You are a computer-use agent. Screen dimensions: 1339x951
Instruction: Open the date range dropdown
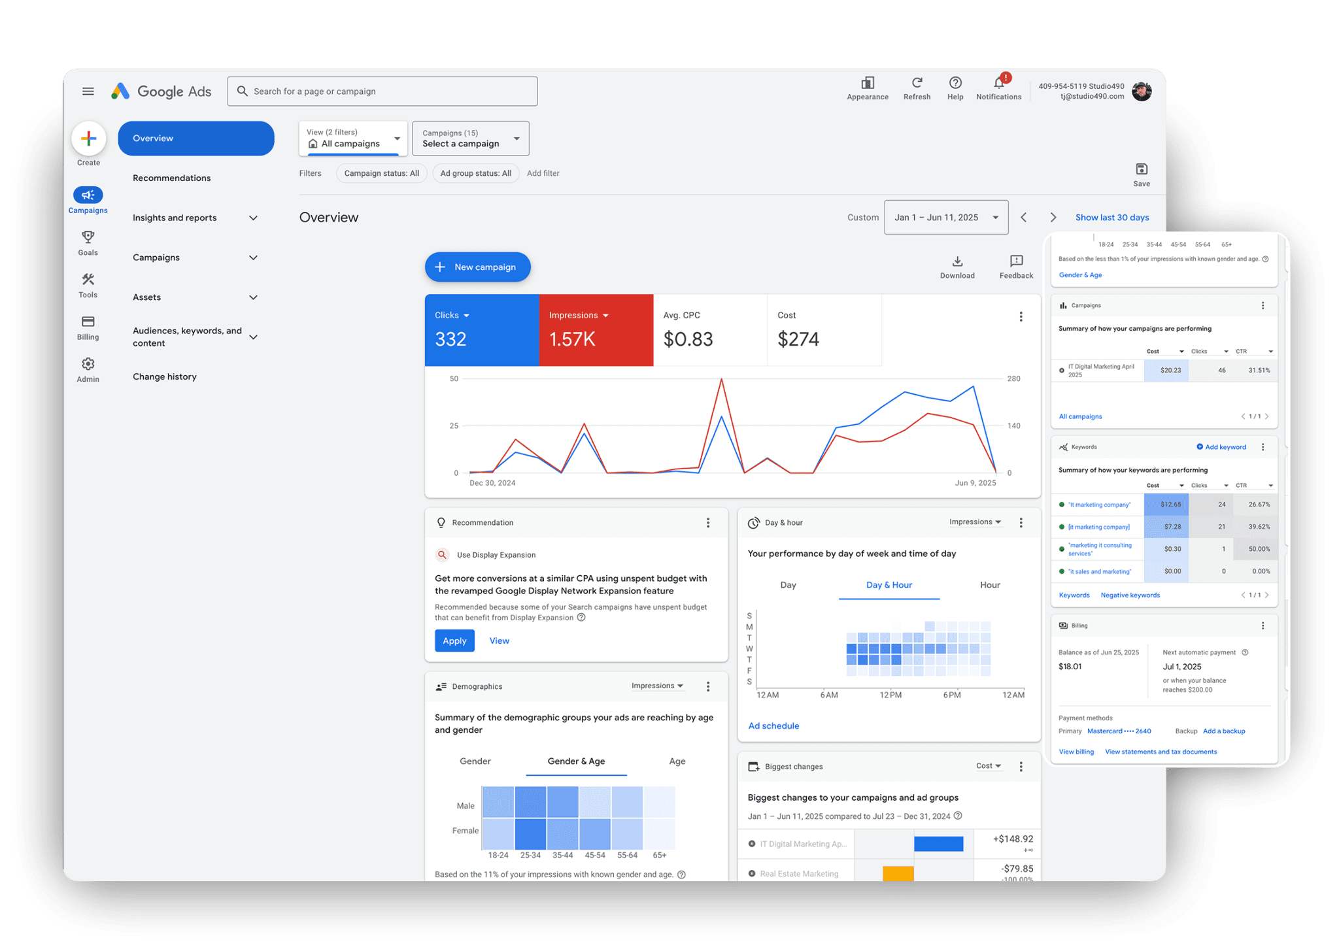945,217
